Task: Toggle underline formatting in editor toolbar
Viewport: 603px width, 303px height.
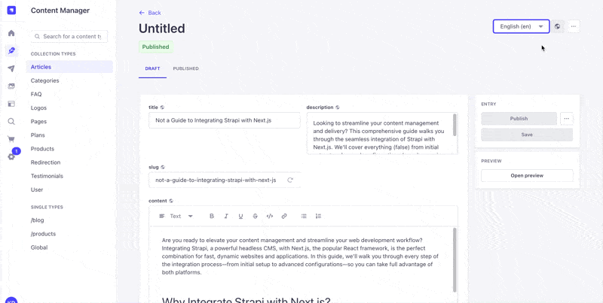Action: [240, 217]
